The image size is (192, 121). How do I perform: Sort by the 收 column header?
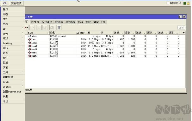coord(107,33)
